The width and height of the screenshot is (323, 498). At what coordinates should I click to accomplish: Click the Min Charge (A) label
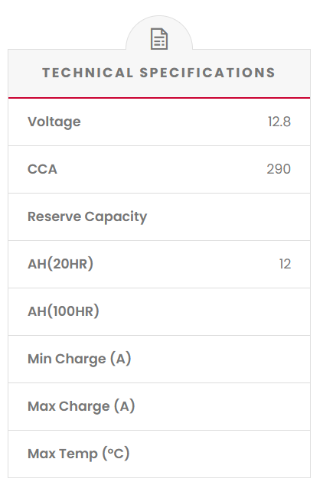(79, 359)
